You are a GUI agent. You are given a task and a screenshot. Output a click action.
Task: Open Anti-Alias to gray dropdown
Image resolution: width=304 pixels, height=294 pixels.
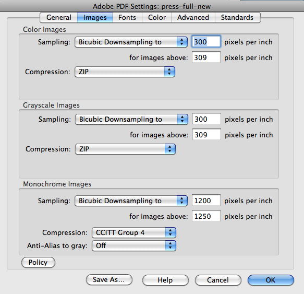click(x=134, y=245)
